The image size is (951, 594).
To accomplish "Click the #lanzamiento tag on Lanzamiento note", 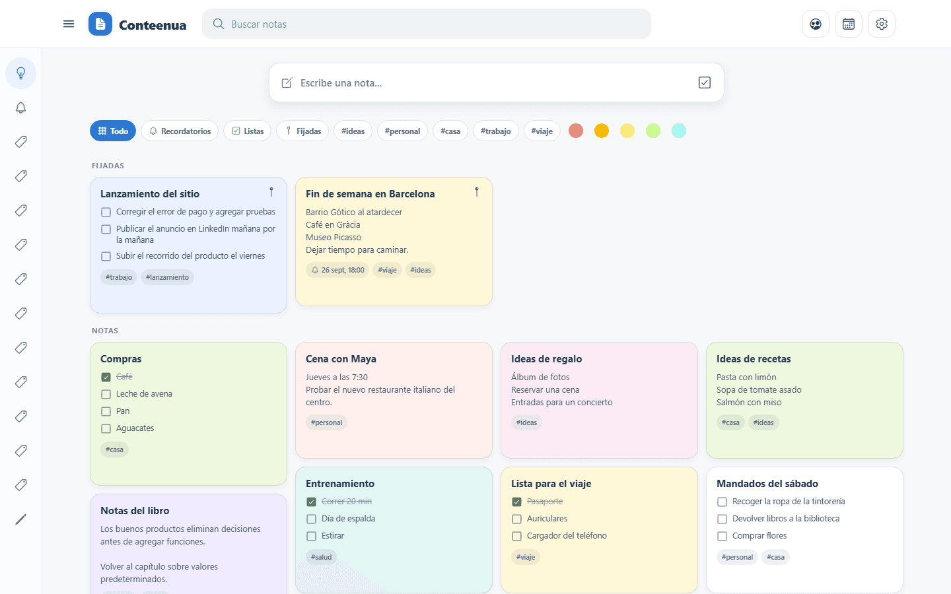I will pos(167,277).
